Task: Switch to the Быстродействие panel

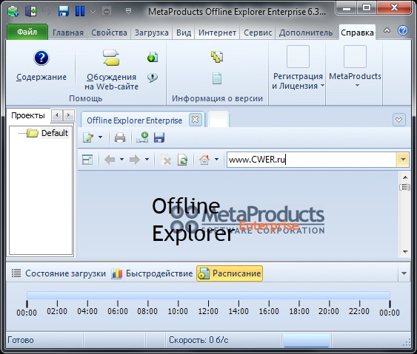Action: coord(152,273)
